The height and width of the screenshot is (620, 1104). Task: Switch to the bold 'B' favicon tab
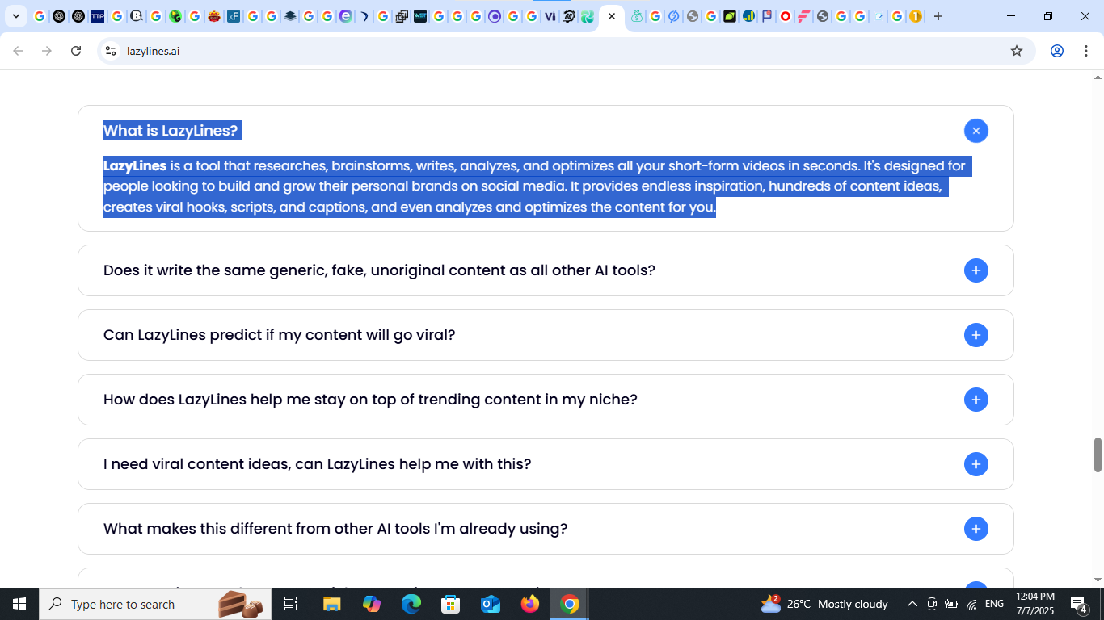coord(137,16)
